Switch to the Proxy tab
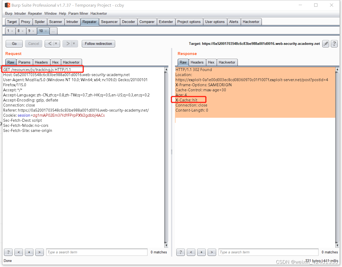 pos(26,22)
